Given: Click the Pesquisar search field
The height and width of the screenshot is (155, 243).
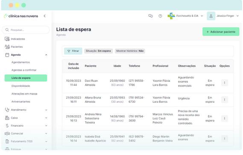Looking at the screenshot, I should (26, 30).
